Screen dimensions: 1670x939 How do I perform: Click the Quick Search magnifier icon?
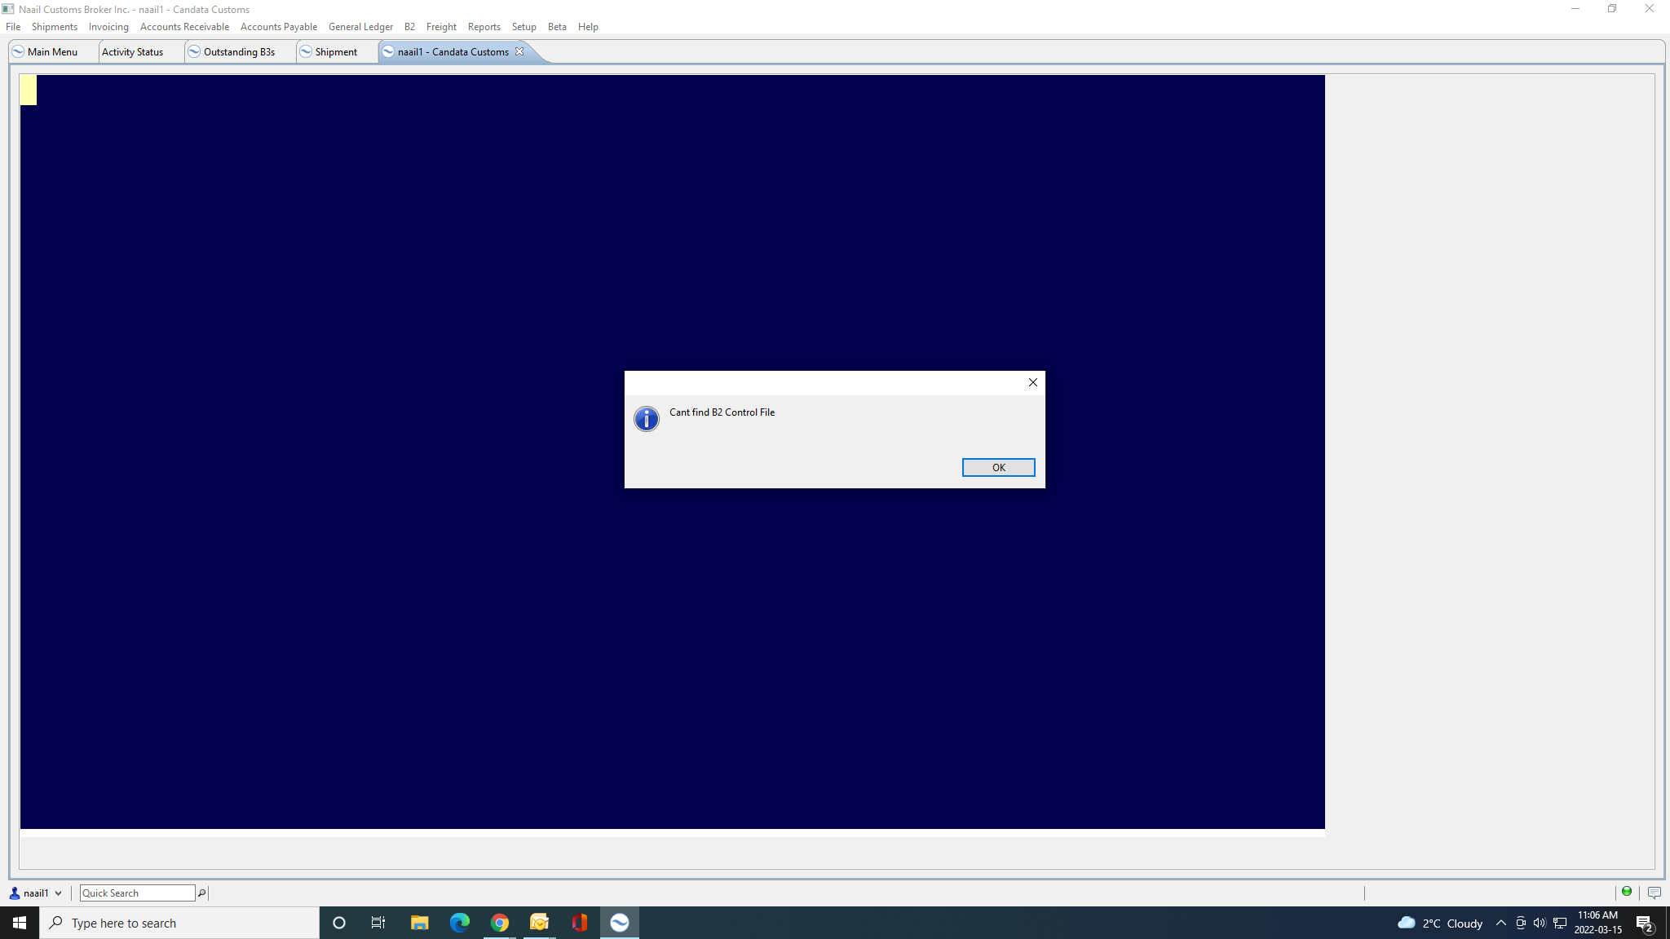click(x=202, y=893)
